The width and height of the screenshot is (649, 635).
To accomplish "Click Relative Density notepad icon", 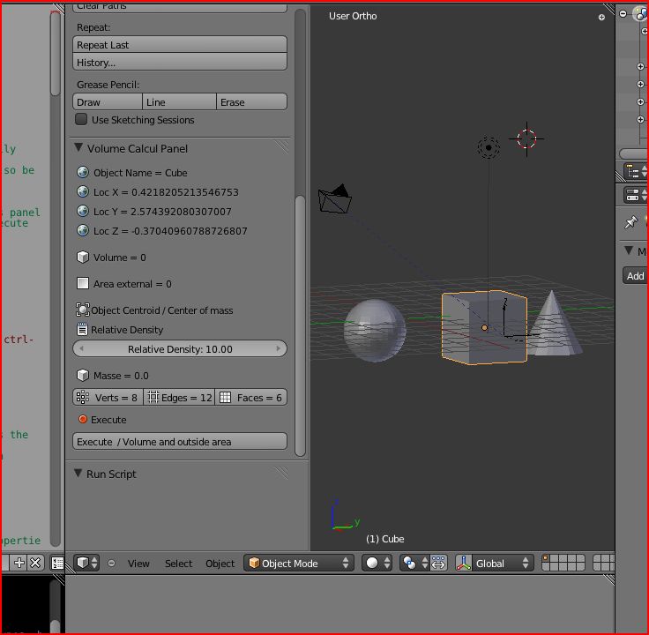I will pos(82,330).
